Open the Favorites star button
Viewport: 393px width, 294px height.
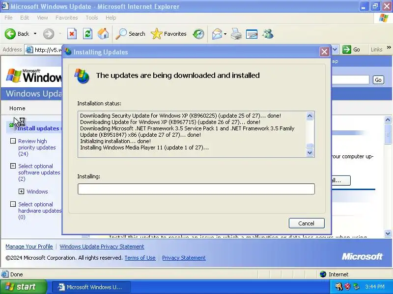pyautogui.click(x=168, y=34)
